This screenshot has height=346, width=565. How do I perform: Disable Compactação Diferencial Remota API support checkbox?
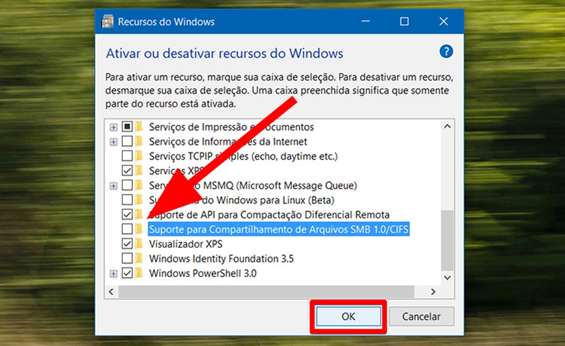127,215
